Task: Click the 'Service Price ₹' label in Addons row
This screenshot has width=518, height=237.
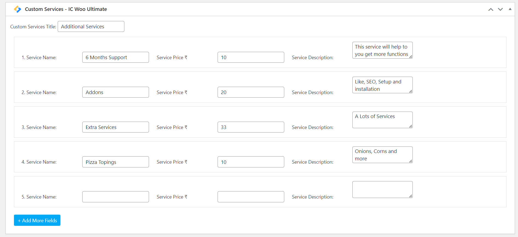Action: click(x=172, y=92)
